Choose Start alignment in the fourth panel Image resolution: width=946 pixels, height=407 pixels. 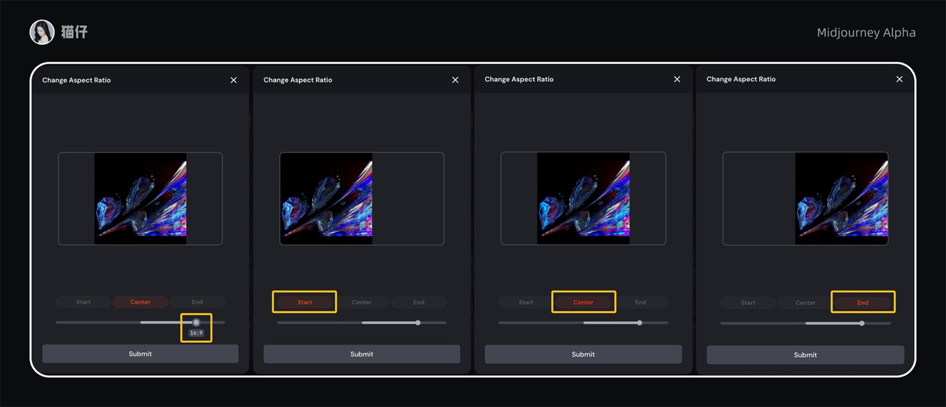(x=748, y=303)
